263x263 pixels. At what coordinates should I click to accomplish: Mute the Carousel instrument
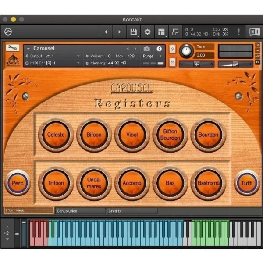point(172,62)
